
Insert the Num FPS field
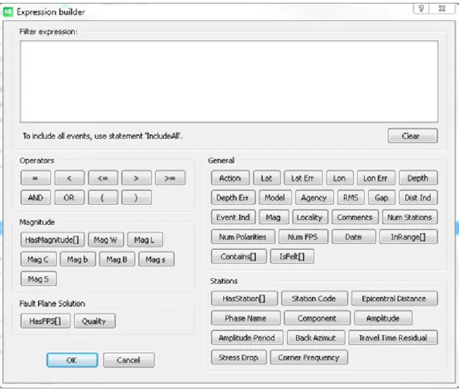(x=303, y=236)
